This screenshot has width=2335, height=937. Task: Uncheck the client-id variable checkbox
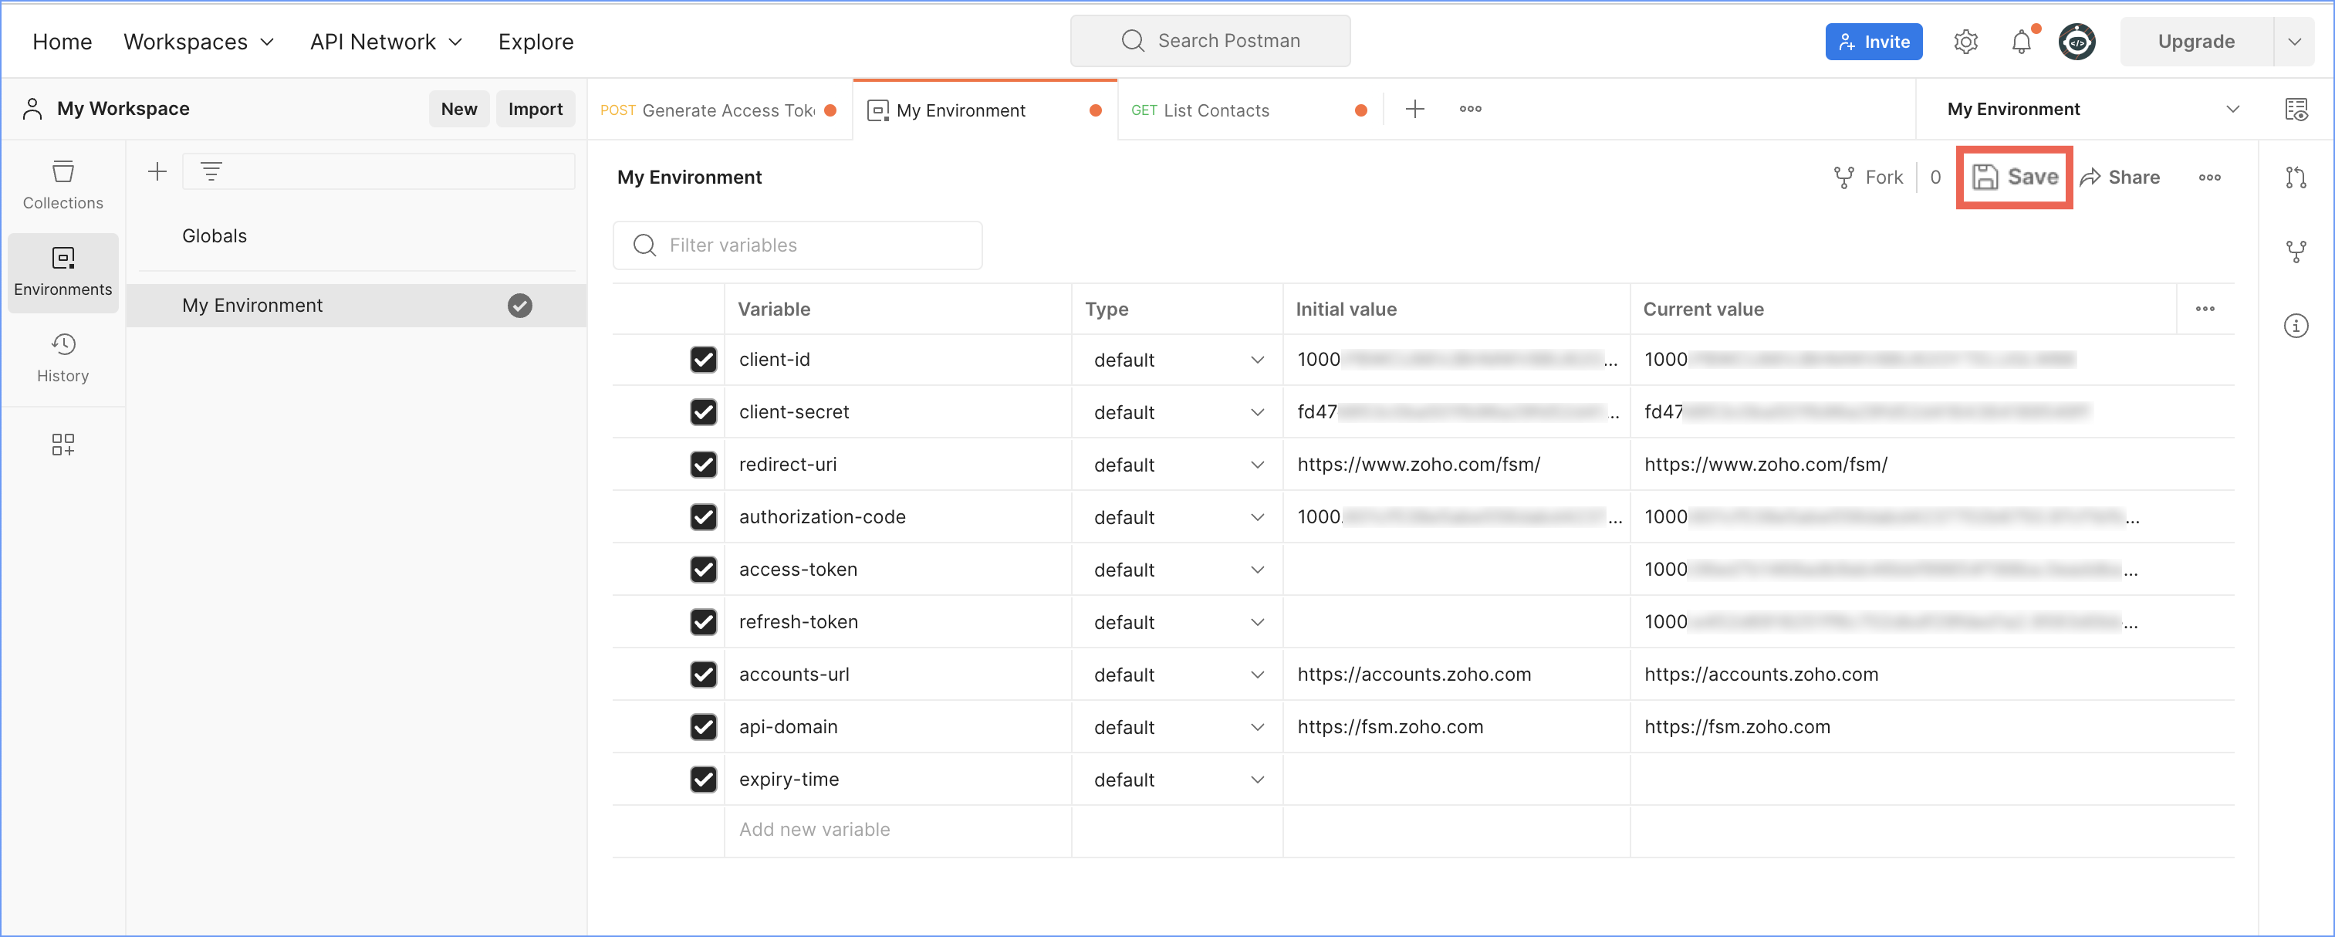704,359
